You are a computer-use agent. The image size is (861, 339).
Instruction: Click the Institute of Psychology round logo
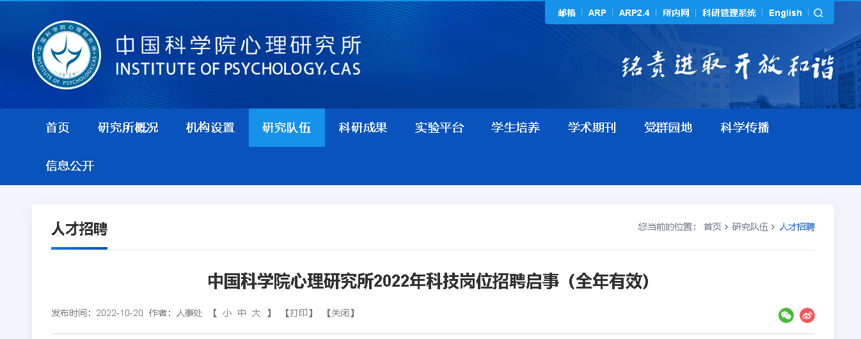click(x=67, y=55)
